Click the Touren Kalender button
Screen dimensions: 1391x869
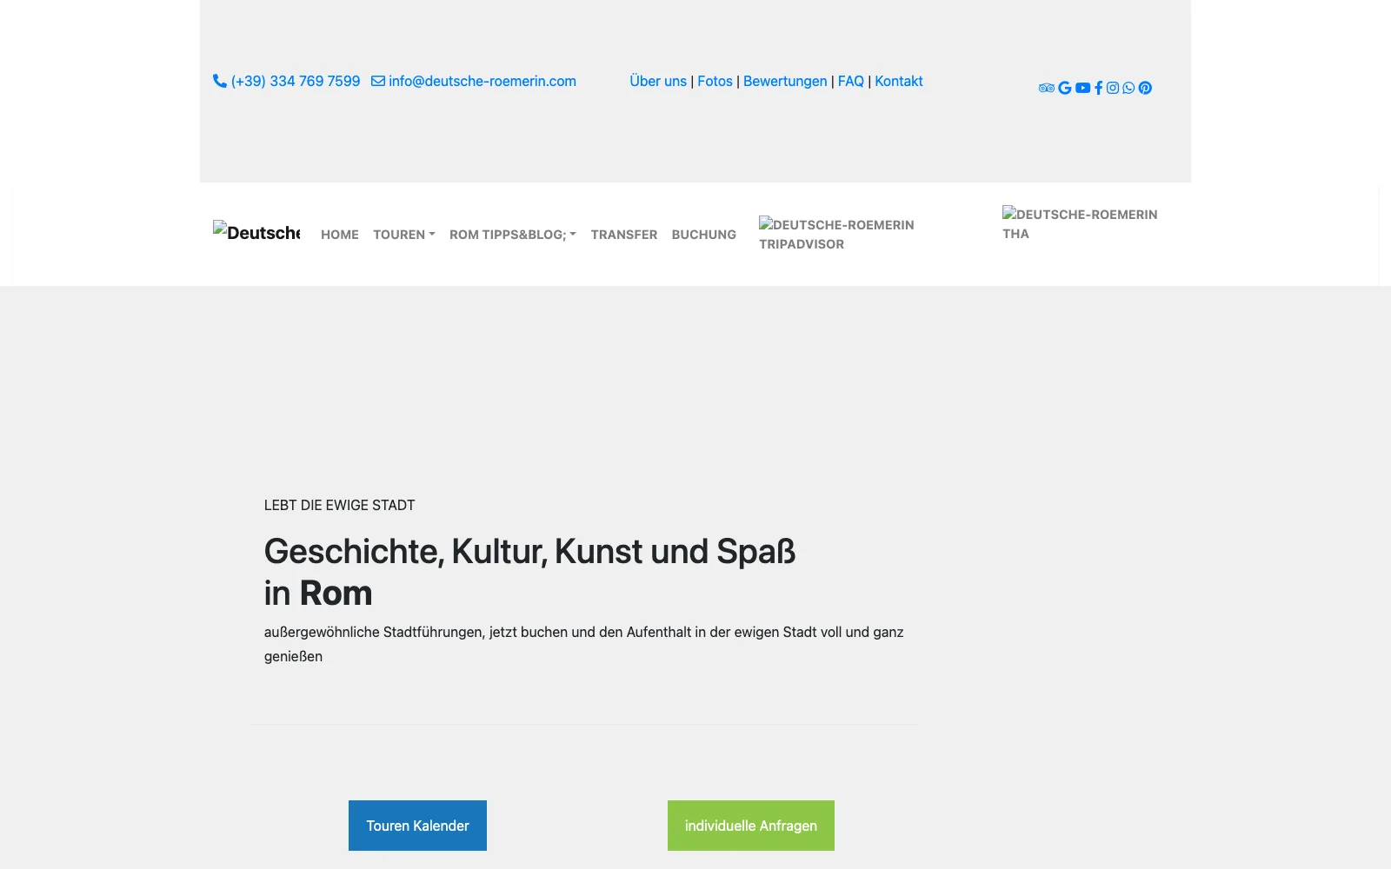coord(417,826)
